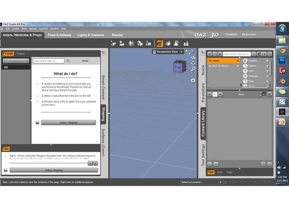
Task: Click the Region Navigator tool (orange highlighted)
Action: tap(159, 43)
